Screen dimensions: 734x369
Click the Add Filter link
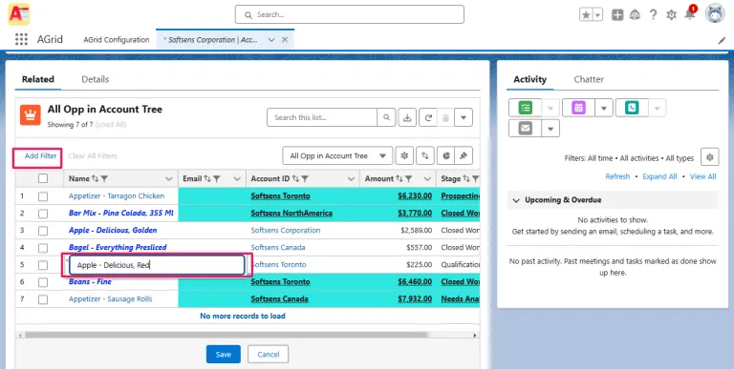pos(40,156)
